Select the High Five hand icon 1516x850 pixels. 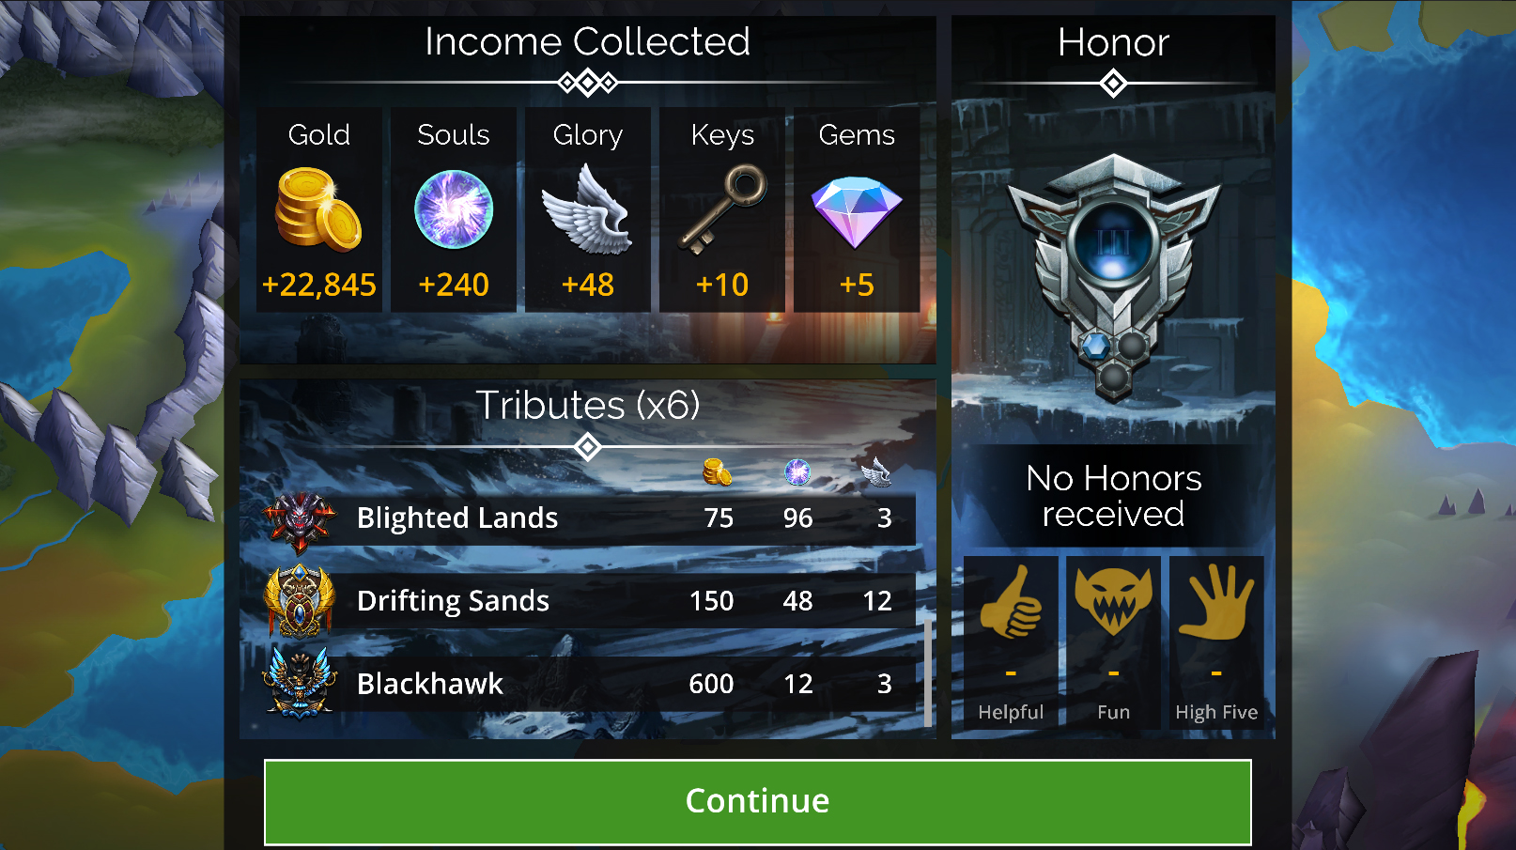click(1216, 602)
